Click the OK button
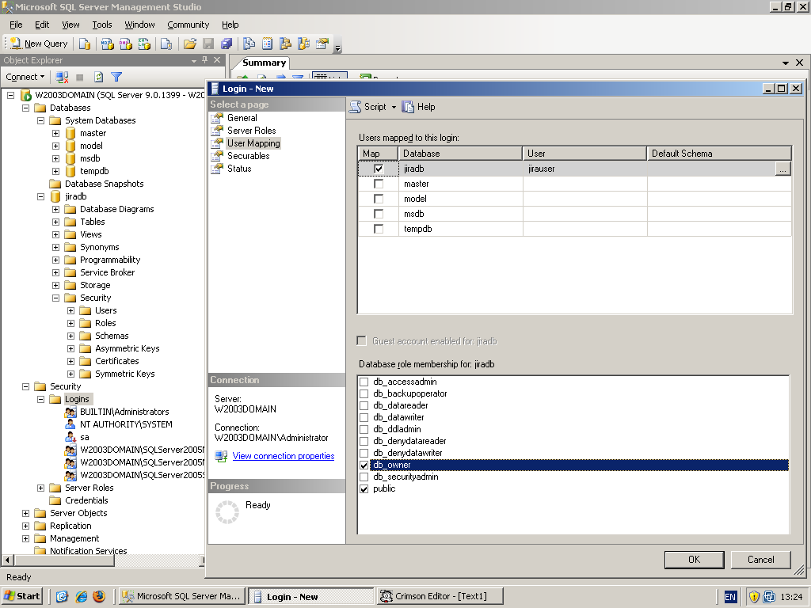Screen dimensions: 811x608 [x=694, y=560]
